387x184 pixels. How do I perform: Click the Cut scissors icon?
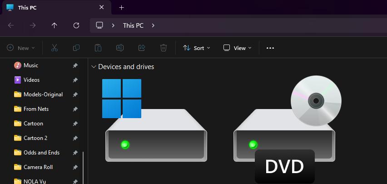[x=55, y=48]
